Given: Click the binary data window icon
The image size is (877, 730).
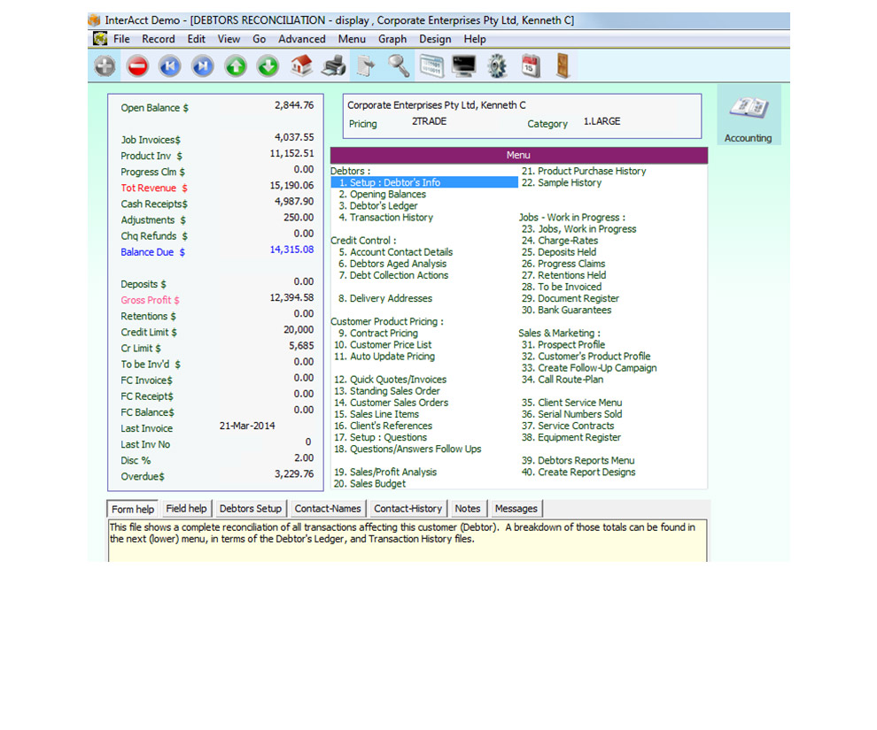Looking at the screenshot, I should click(x=431, y=65).
